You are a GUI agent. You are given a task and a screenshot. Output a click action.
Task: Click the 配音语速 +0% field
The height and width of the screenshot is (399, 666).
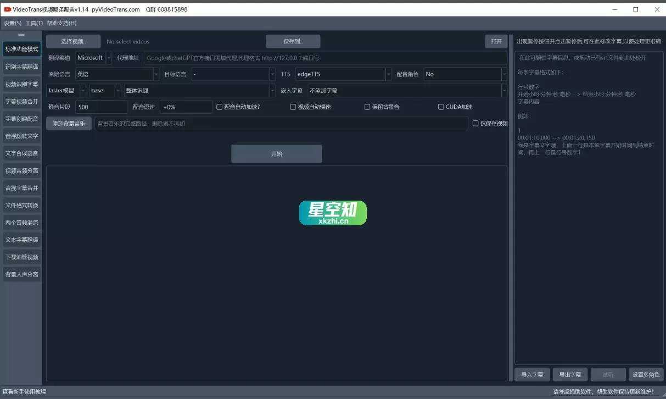(184, 107)
